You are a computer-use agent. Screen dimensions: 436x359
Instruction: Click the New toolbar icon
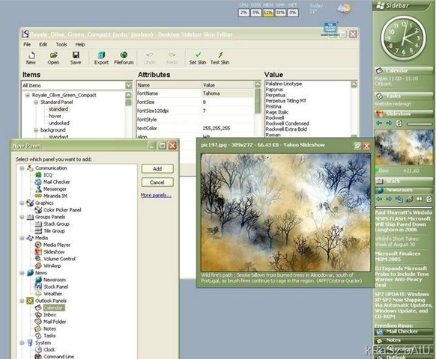point(31,58)
